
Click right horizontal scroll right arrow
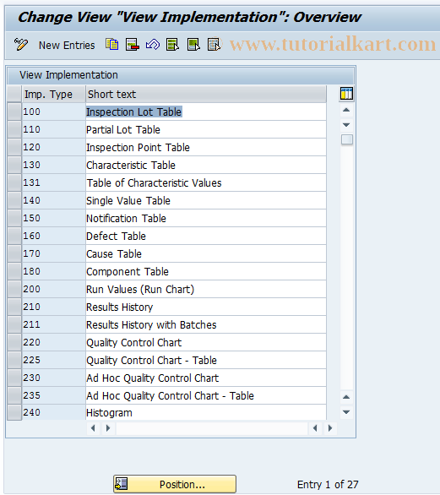point(330,428)
